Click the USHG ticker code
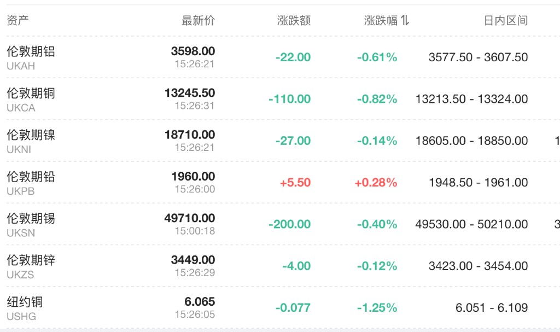Screen dimensions: 560x332 [21, 316]
